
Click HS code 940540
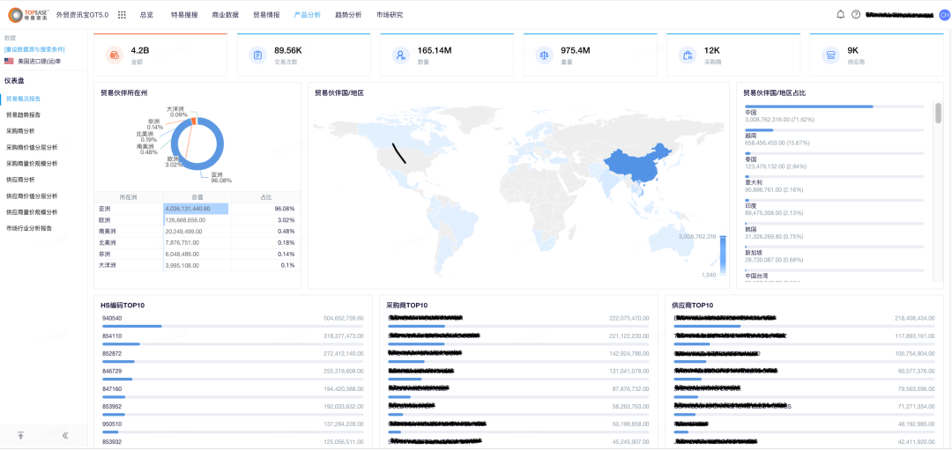pos(110,317)
